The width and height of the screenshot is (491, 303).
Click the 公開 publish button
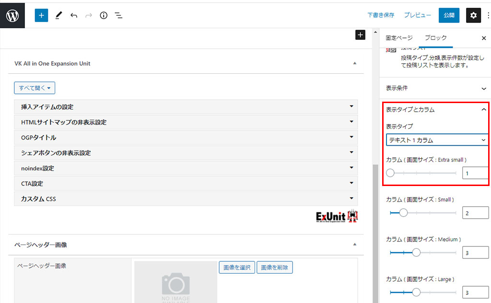[449, 15]
